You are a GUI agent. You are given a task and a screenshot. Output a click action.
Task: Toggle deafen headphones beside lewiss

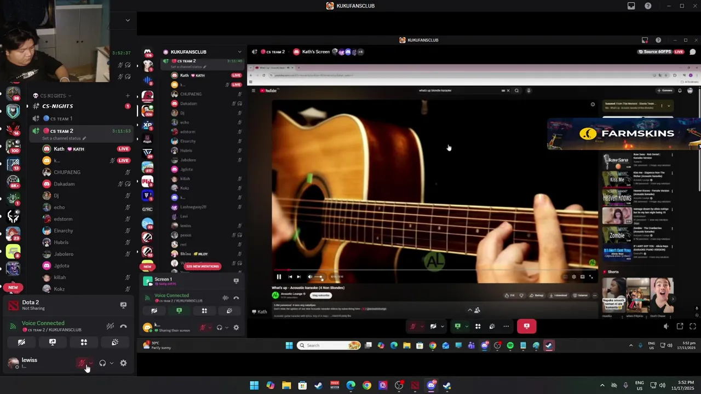coord(102,363)
